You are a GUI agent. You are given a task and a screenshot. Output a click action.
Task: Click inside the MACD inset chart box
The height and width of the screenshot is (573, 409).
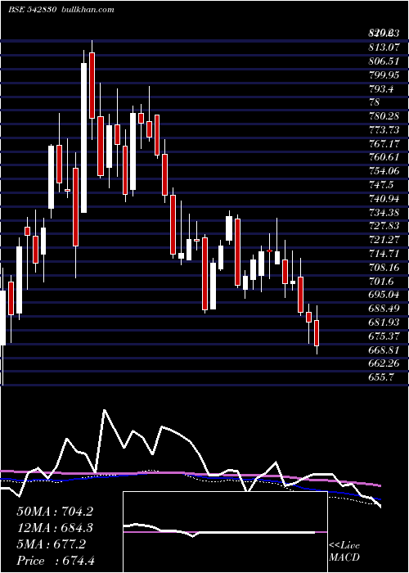(x=225, y=532)
